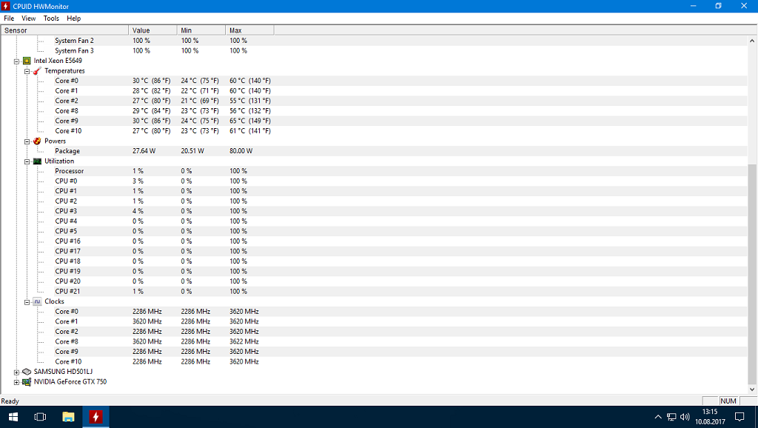Collapse the Clocks branch
758x428 pixels.
coord(27,302)
